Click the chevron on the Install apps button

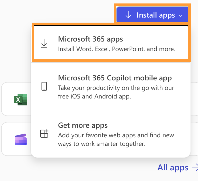(x=180, y=16)
